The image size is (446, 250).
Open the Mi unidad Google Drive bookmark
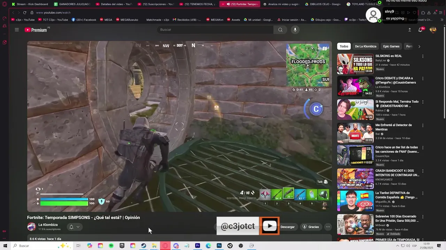tap(258, 20)
